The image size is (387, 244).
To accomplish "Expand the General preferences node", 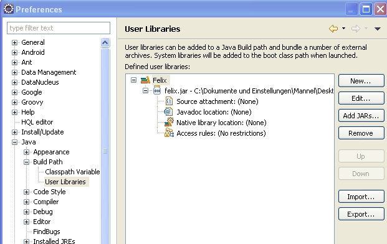I will tap(14, 42).
